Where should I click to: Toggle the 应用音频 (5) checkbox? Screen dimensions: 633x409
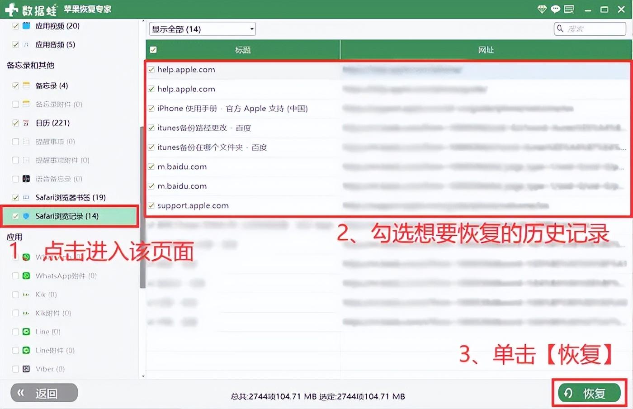15,44
